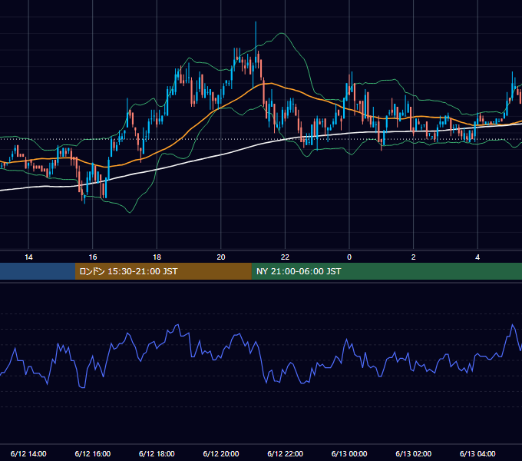Screen dimensions: 522x461
Task: Click the oscillator's lowest dip near 15:40
Action: pyautogui.click(x=82, y=387)
